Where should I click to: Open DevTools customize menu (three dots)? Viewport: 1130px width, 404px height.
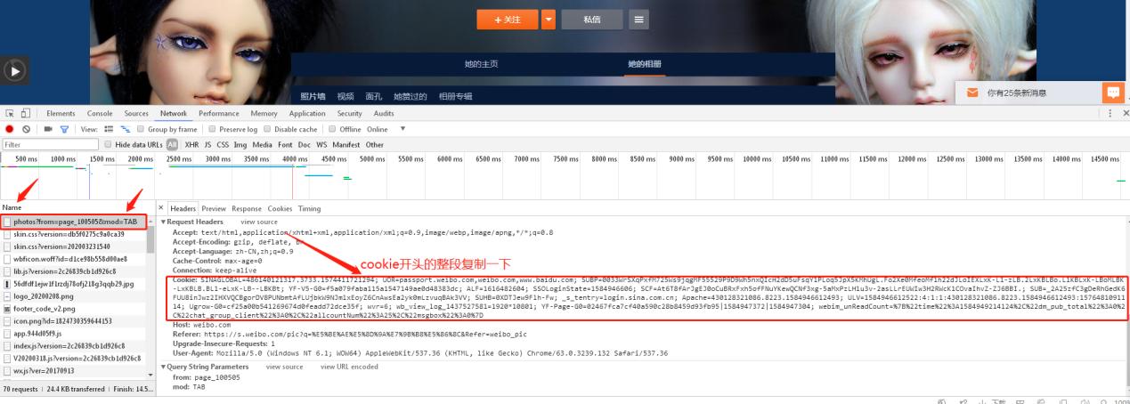tap(1110, 113)
